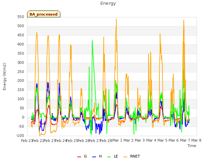Click the Energy (W/m2) y-axis label

[4, 76]
